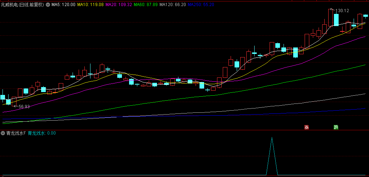This screenshot has height=177, width=369.
Task: Click the 青龙戏水: 0.00 indicator value
Action: [41, 133]
